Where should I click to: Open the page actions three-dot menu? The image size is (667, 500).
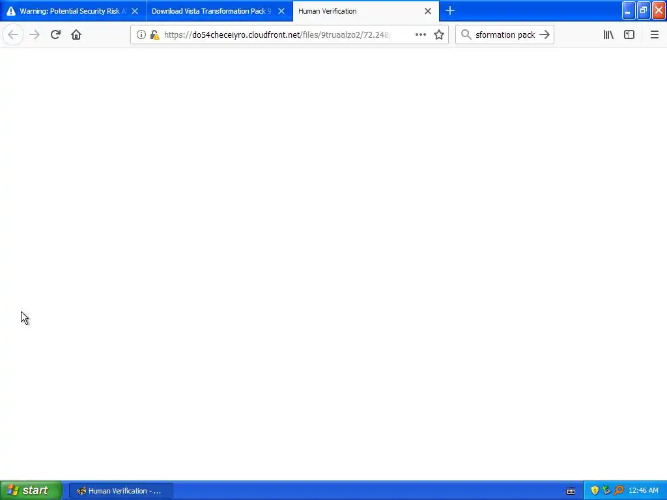click(421, 35)
